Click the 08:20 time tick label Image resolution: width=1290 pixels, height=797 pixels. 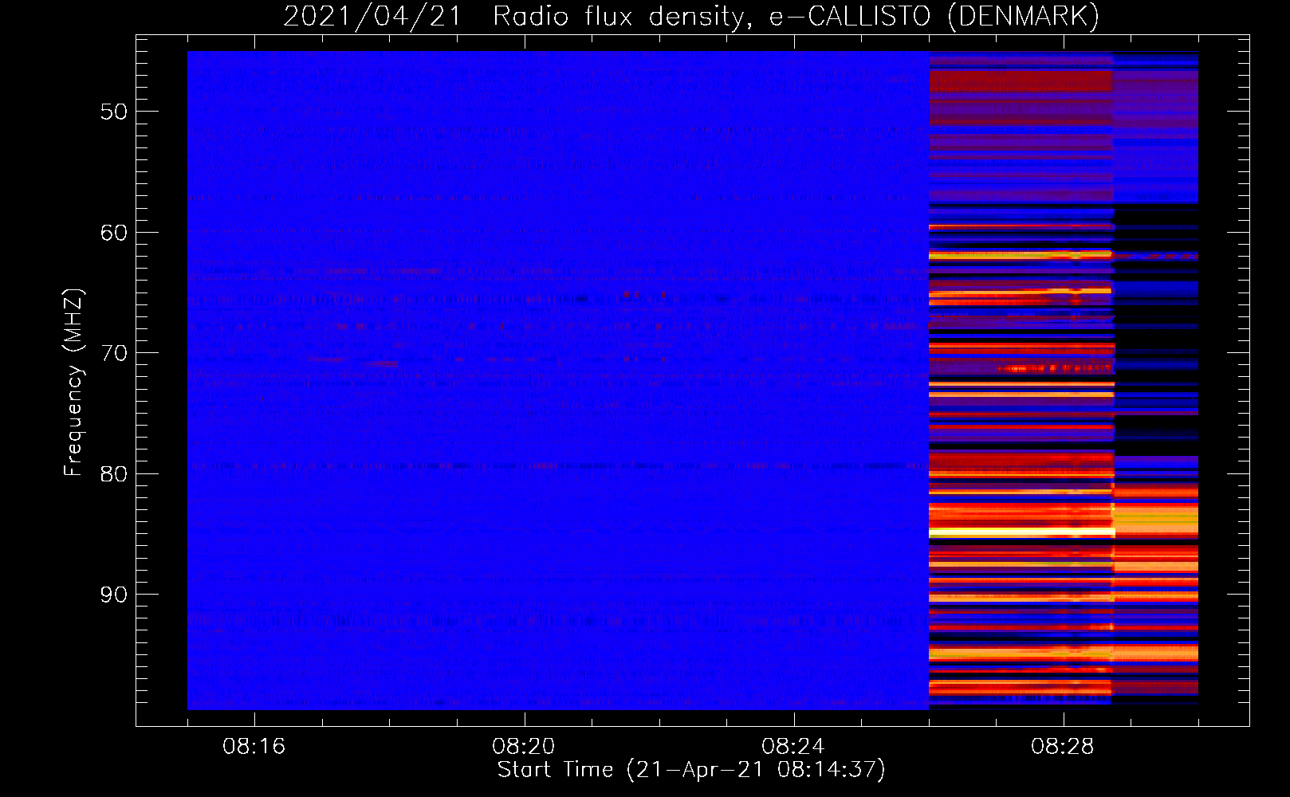tap(523, 747)
